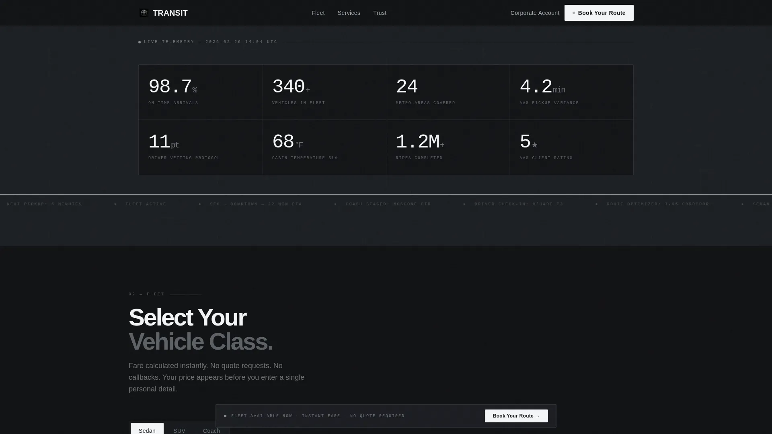Click the 68°F cabin temperature stat

point(324,147)
